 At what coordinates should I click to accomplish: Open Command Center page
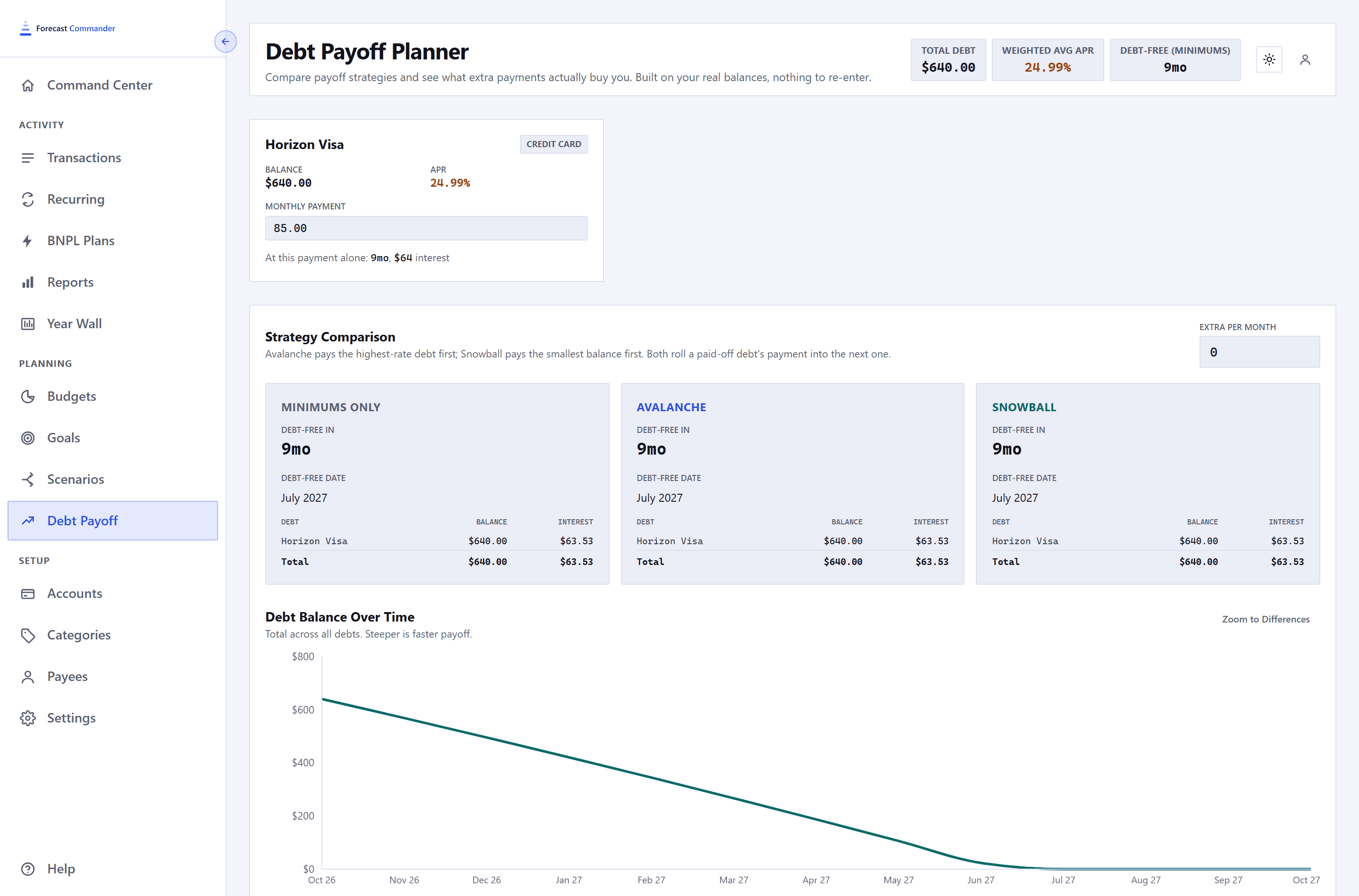click(x=113, y=85)
